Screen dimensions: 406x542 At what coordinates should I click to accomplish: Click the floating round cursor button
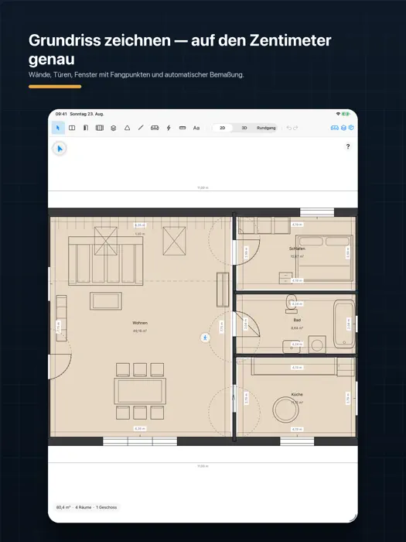(60, 149)
